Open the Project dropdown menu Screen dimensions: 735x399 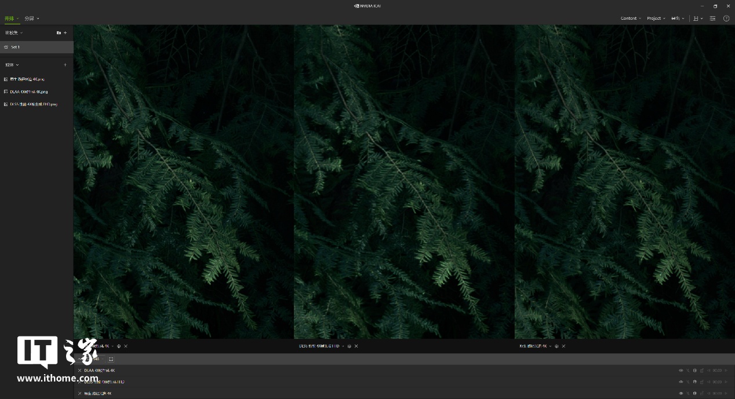pos(656,19)
